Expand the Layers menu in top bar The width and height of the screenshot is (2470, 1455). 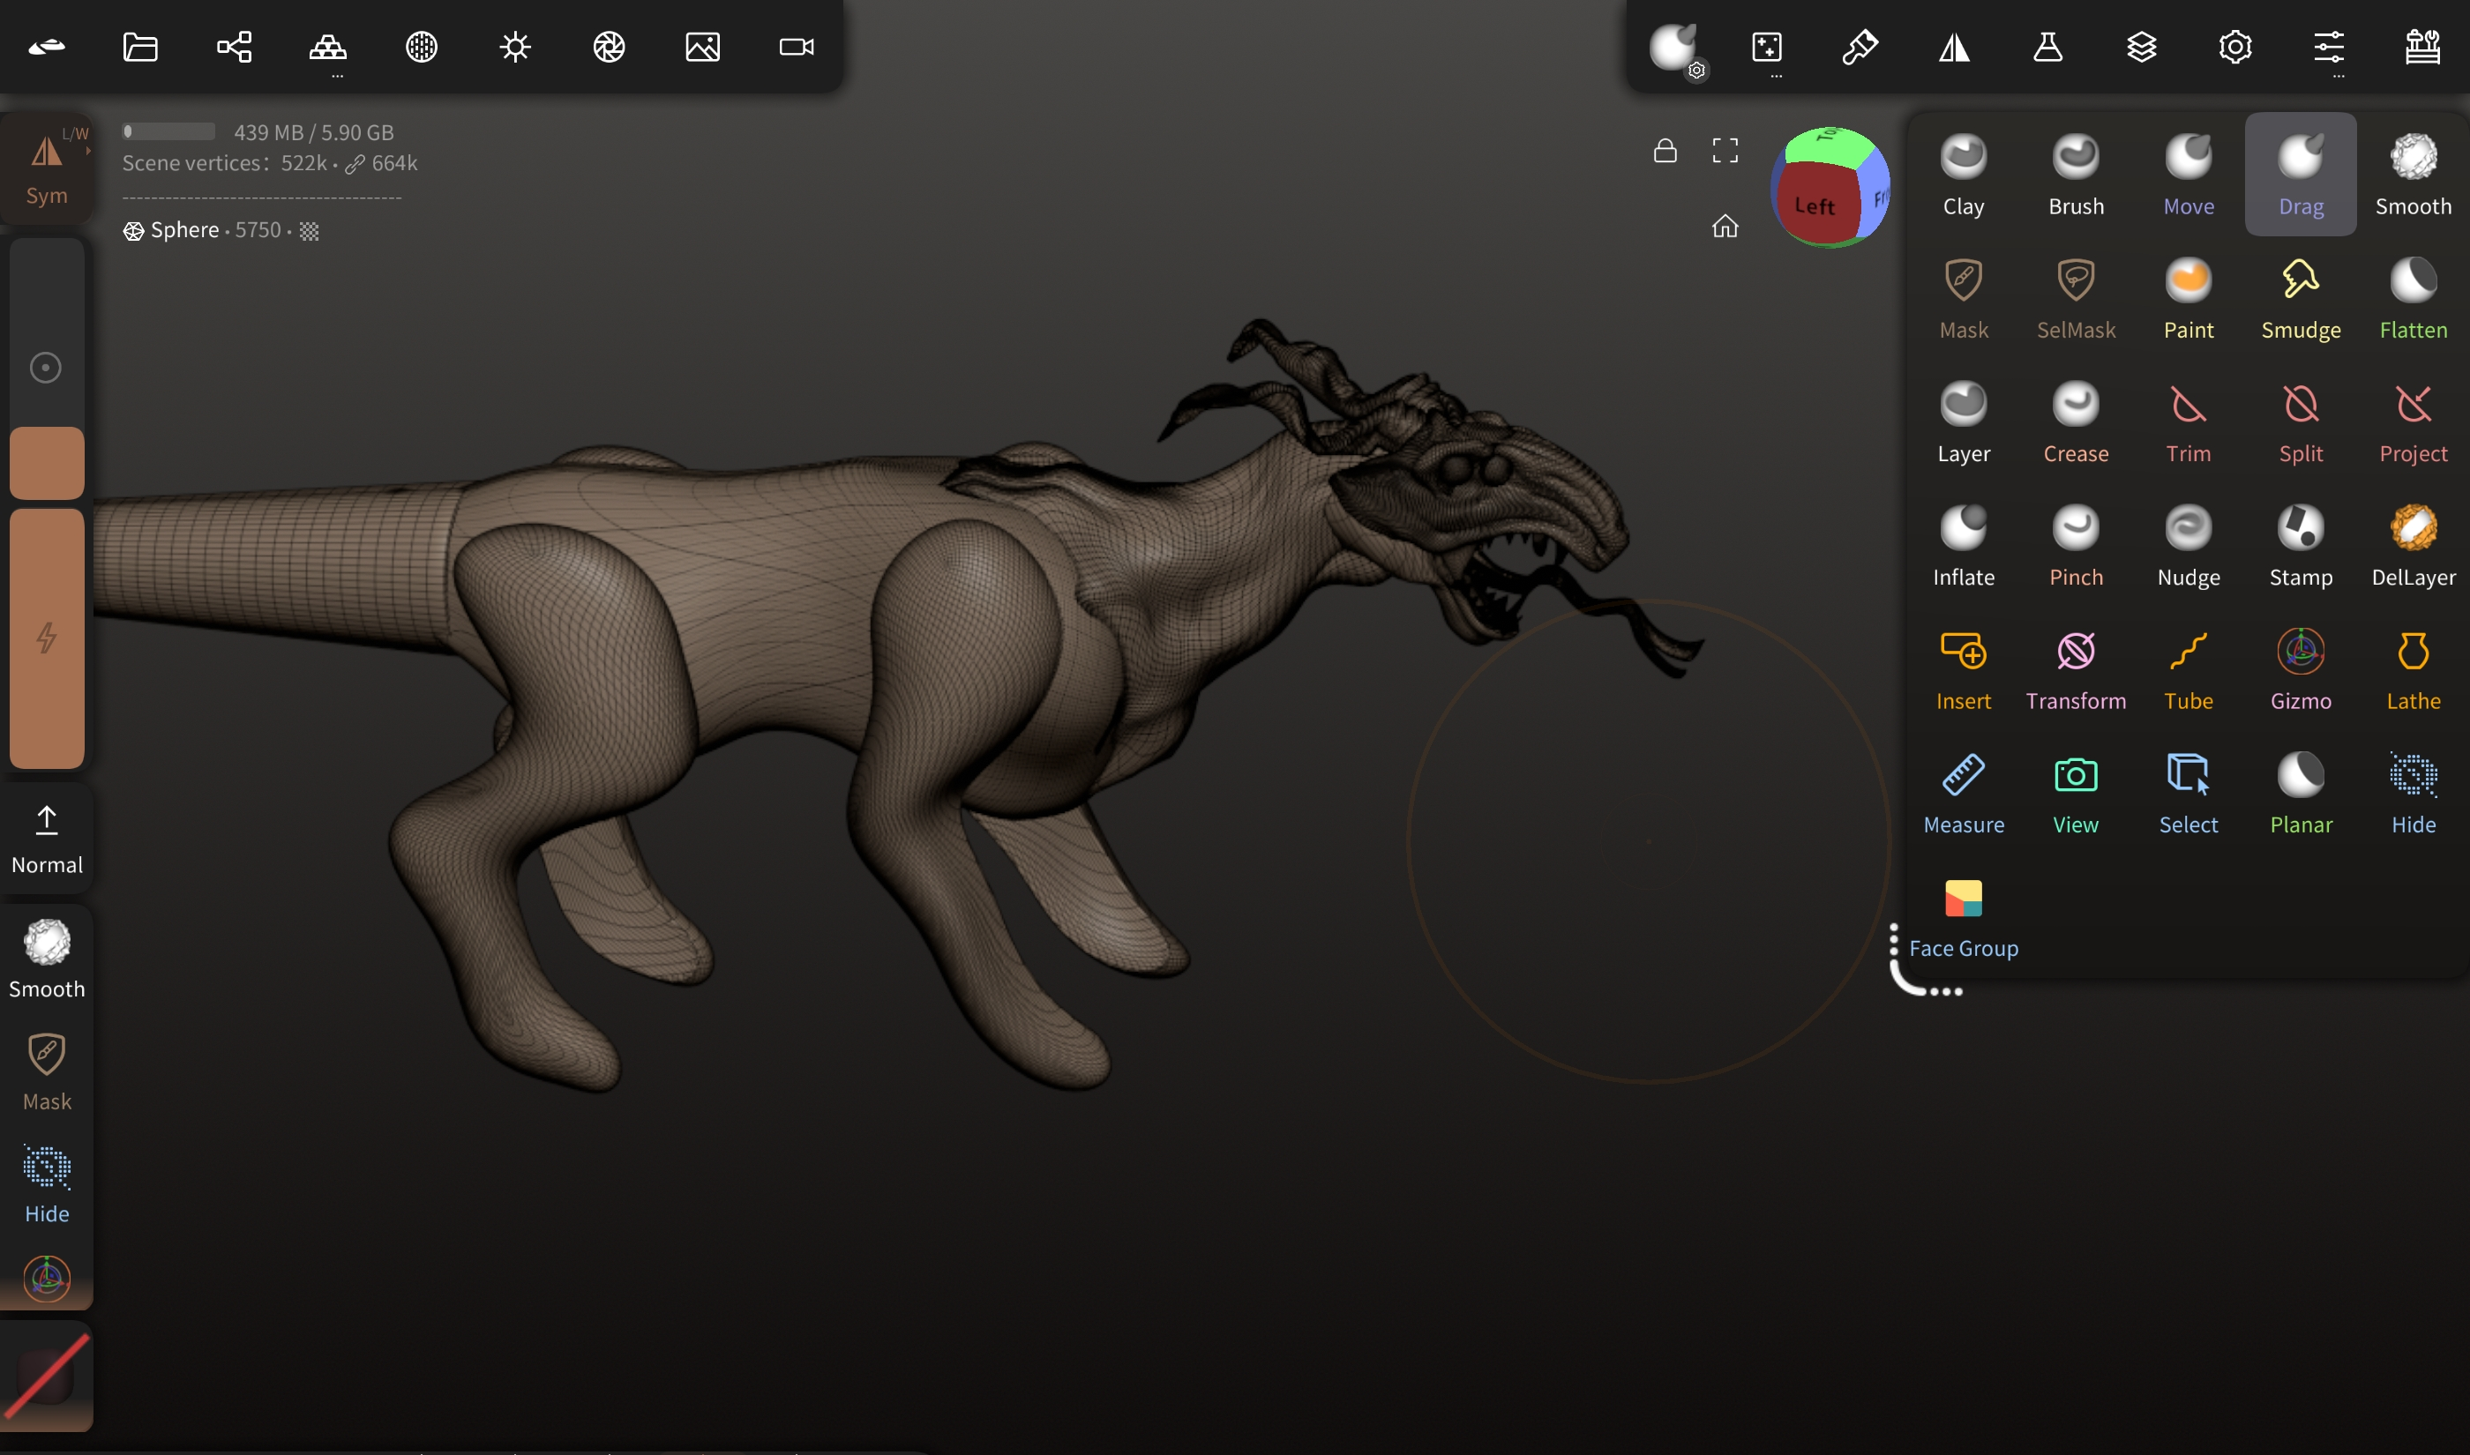[x=2141, y=46]
